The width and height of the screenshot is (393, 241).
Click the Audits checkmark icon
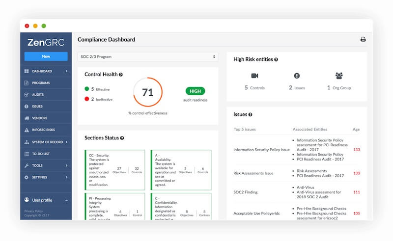tap(27, 94)
